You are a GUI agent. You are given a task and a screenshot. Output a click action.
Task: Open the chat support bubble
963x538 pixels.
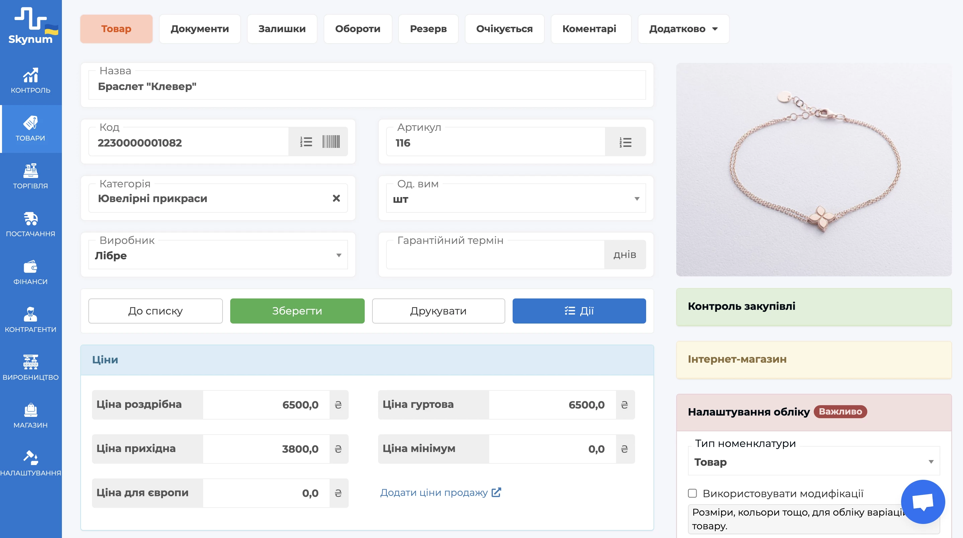pyautogui.click(x=922, y=501)
